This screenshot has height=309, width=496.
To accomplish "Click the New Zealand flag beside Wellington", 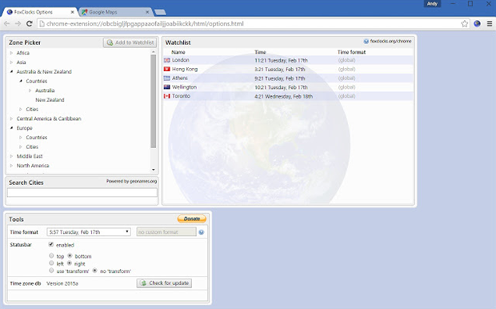I will point(166,87).
